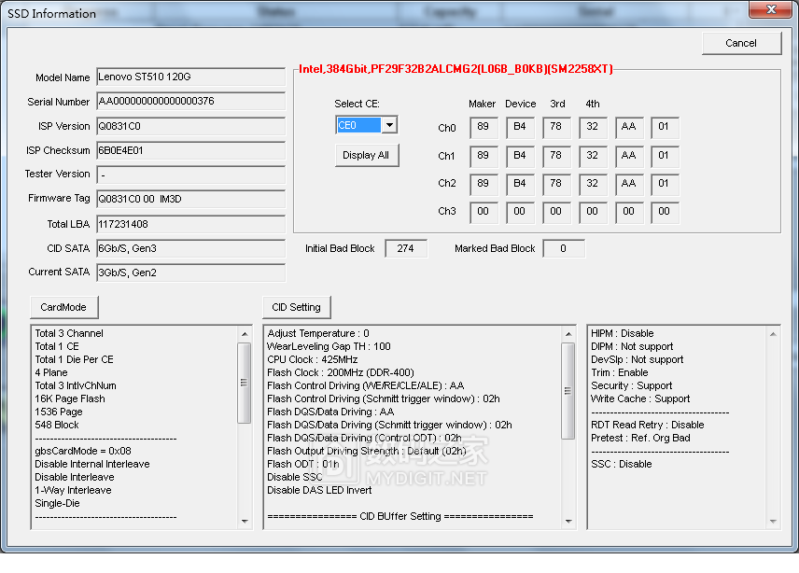The height and width of the screenshot is (573, 799).
Task: Click the Marked Bad Block value box
Action: (x=563, y=248)
